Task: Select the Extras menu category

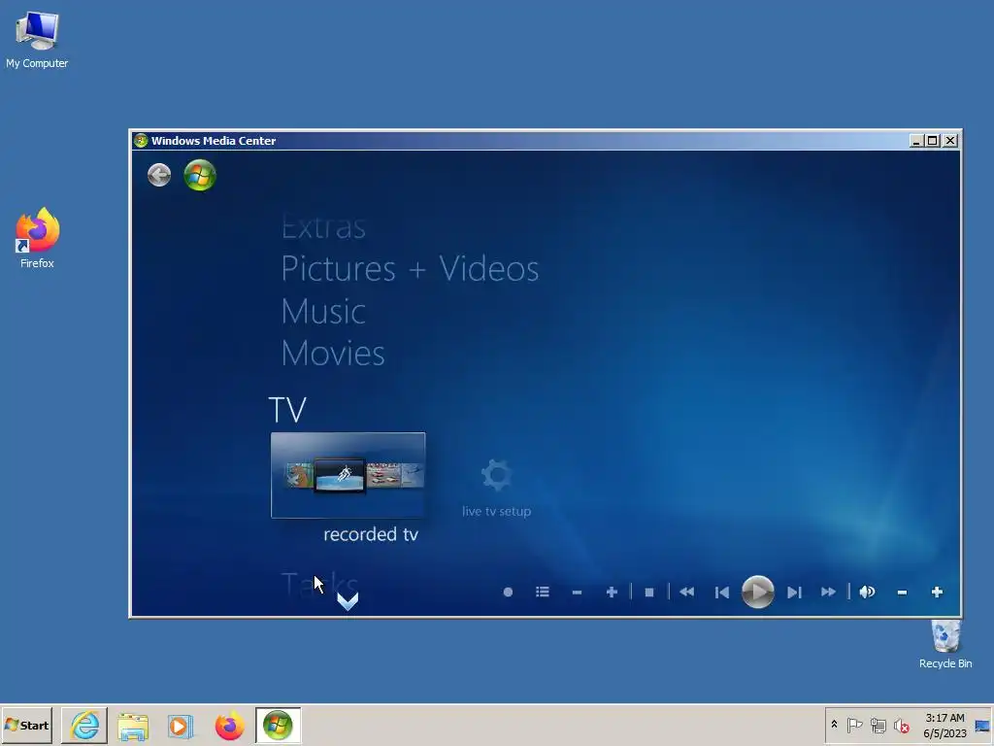Action: pos(323,227)
